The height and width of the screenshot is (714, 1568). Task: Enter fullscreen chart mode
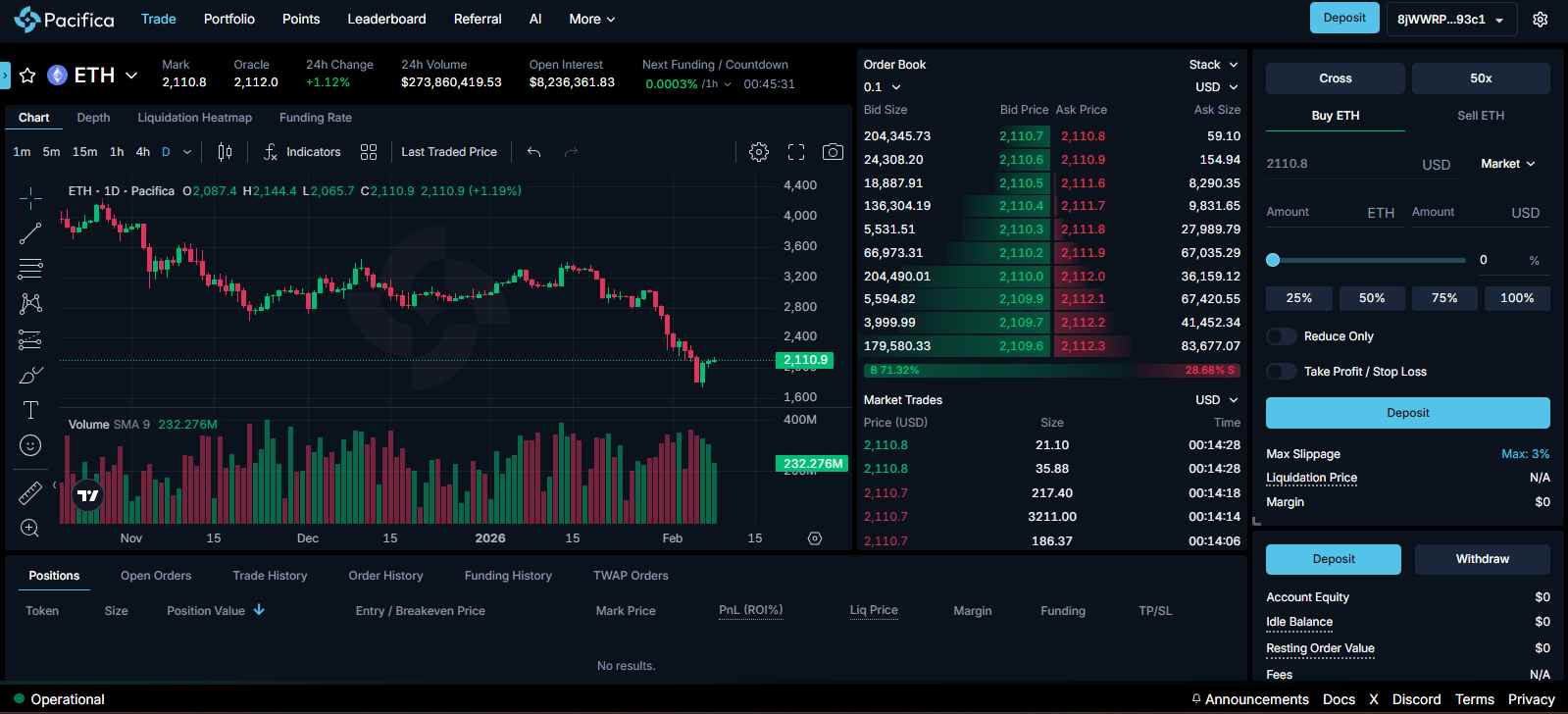[796, 152]
